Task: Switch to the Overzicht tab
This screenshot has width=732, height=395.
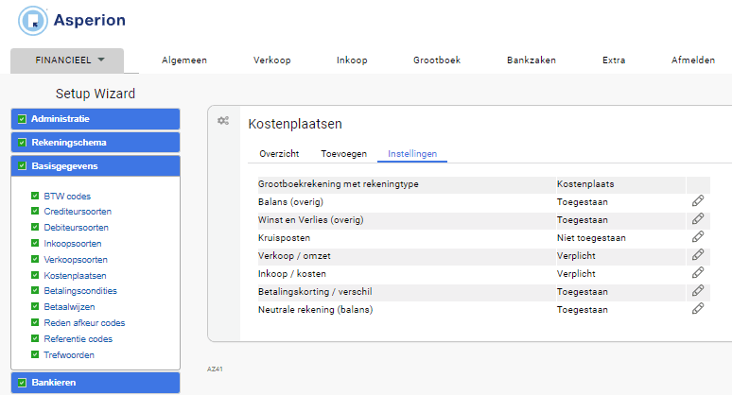Action: [279, 153]
